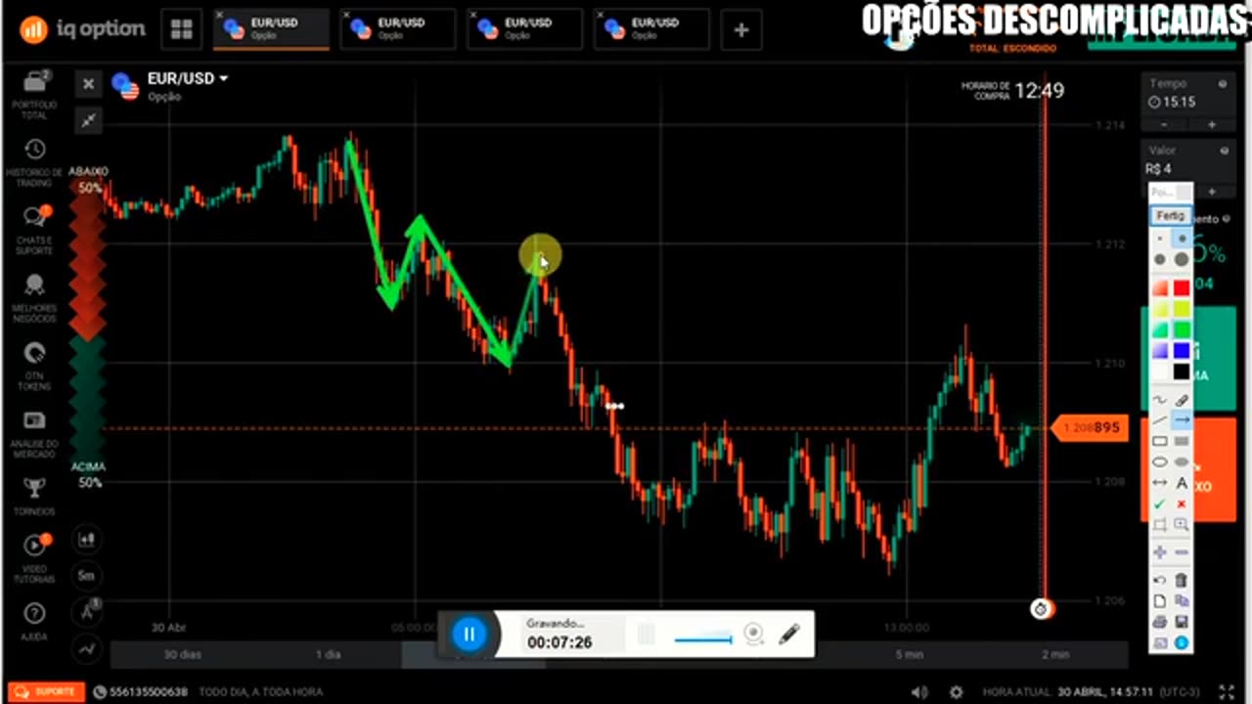Select the ellipse outline tool
Viewport: 1252px width, 704px height.
click(x=1160, y=462)
